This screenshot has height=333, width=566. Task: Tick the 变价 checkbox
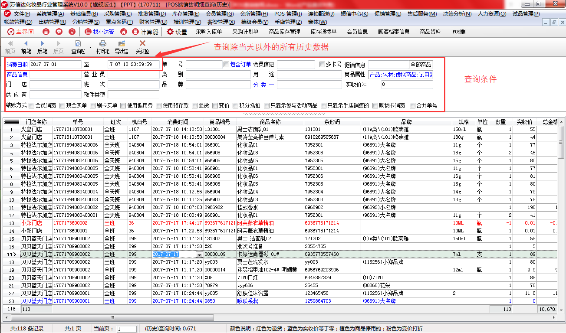215,105
